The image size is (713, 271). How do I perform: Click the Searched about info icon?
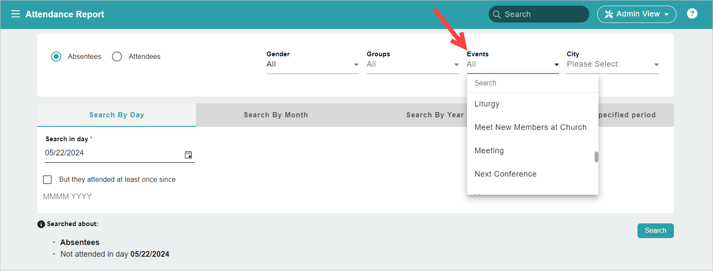[41, 224]
